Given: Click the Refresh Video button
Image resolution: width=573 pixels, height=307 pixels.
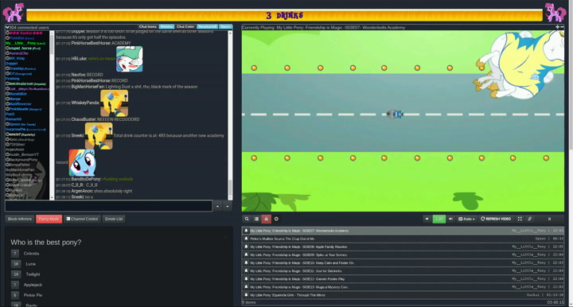Looking at the screenshot, I should point(496,219).
